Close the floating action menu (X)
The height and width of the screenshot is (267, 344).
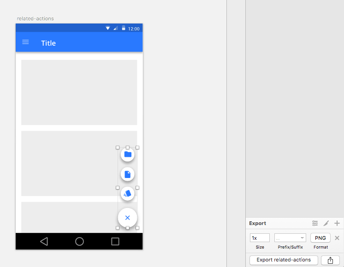coord(127,218)
